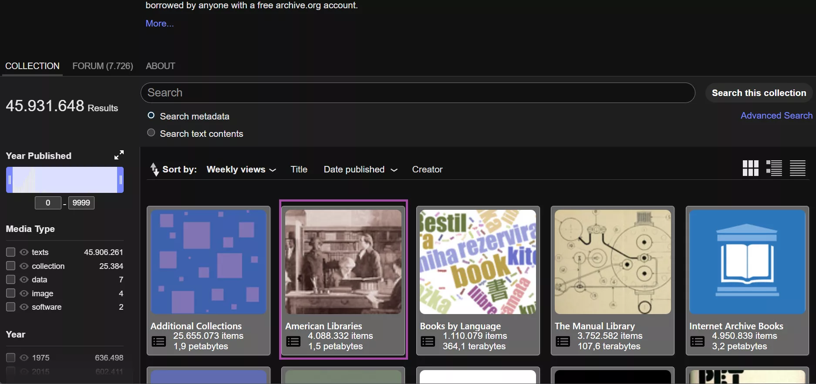Open the Date published sort dropdown
816x384 pixels.
click(361, 169)
